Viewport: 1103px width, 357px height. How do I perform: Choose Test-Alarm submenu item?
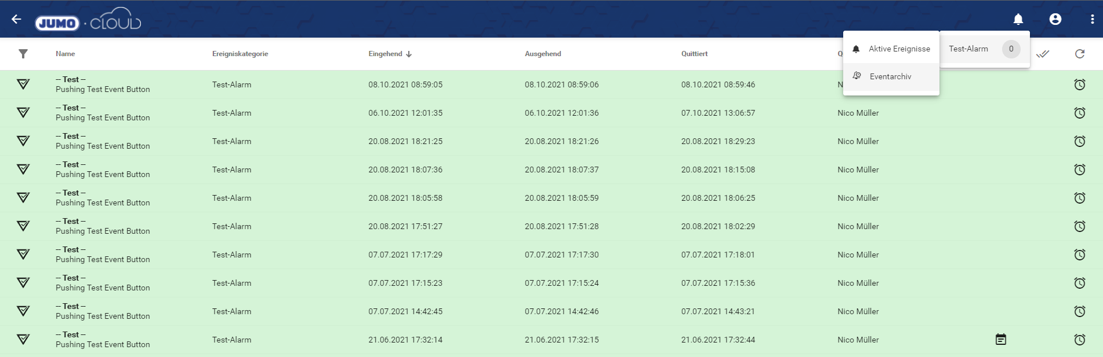(968, 49)
